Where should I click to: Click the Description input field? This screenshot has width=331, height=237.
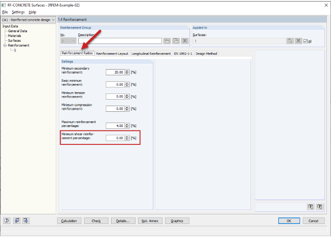120,41
